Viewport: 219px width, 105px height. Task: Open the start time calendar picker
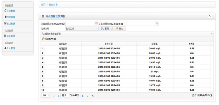point(96,24)
